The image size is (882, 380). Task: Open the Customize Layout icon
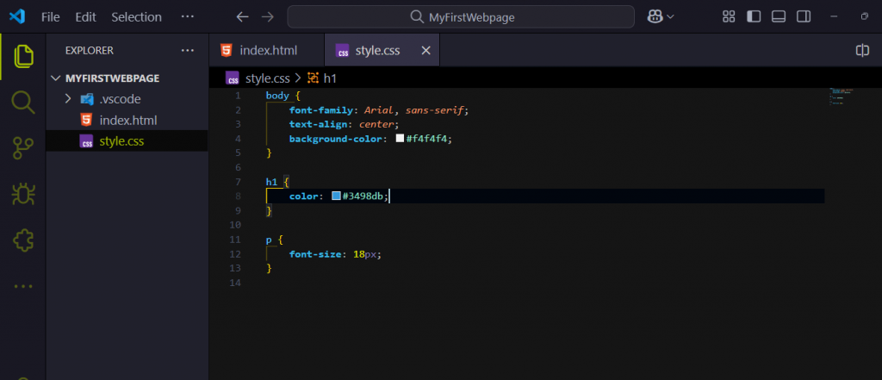pyautogui.click(x=729, y=16)
